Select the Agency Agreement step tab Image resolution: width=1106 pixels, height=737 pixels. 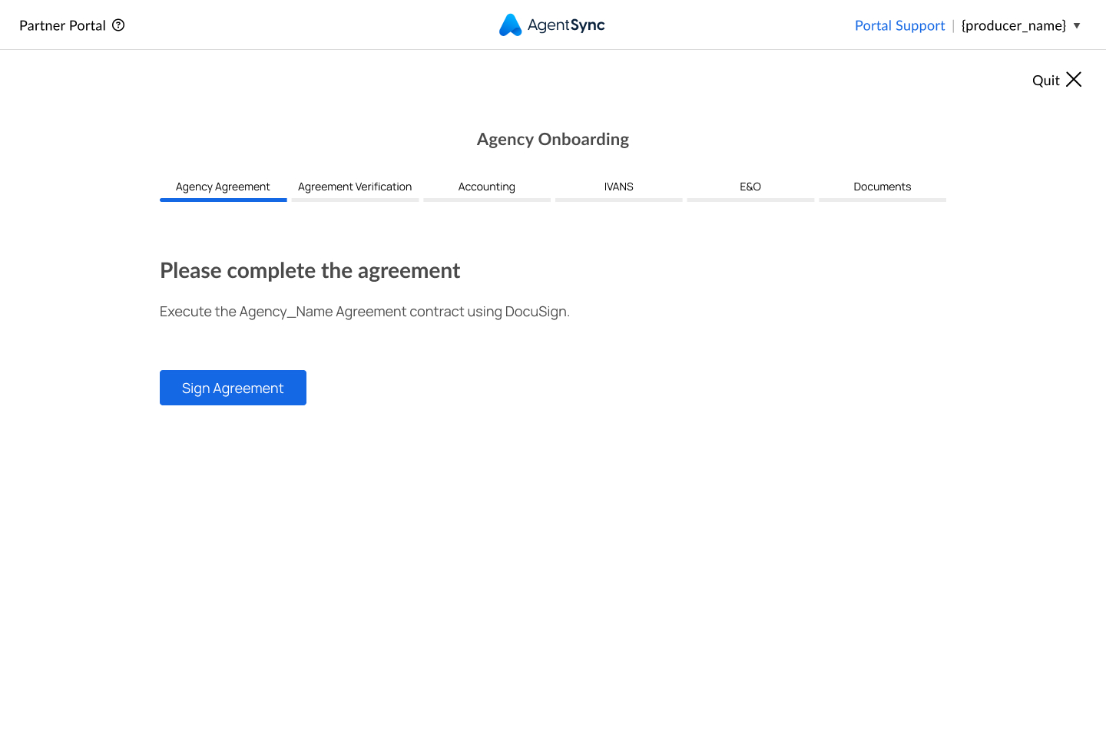[x=223, y=187]
